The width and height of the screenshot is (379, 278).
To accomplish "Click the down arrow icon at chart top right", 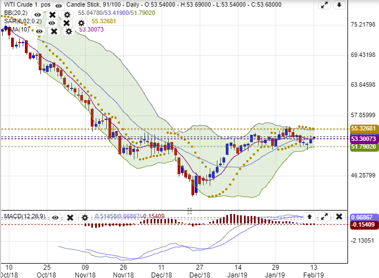I will point(339,6).
